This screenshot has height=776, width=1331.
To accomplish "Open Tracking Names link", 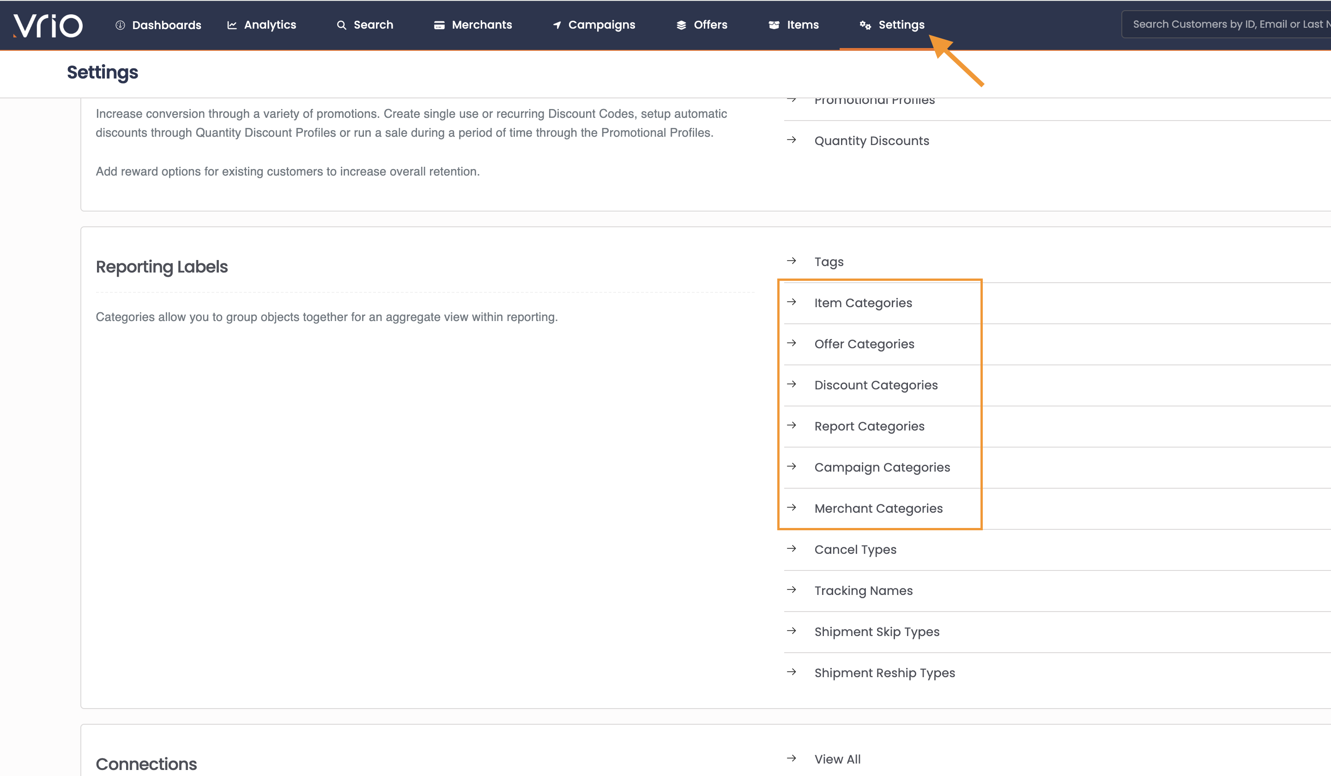I will [863, 591].
